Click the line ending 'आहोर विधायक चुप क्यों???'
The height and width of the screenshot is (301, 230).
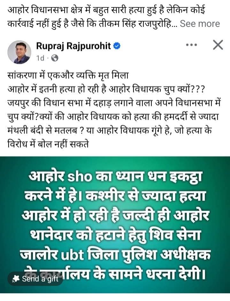click(x=106, y=89)
